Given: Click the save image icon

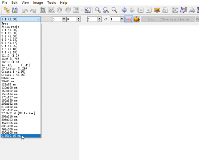Looking at the screenshot, I should pyautogui.click(x=14, y=10).
